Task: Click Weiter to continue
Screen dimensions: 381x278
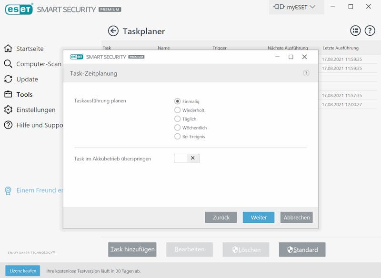Action: point(259,217)
